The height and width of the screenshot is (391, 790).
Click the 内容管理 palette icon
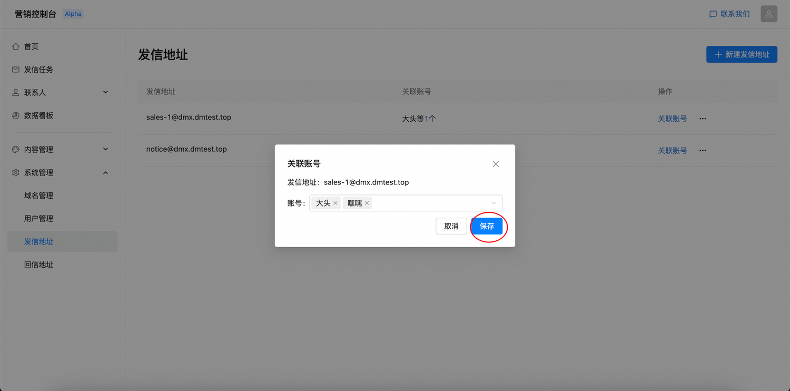[x=16, y=149]
